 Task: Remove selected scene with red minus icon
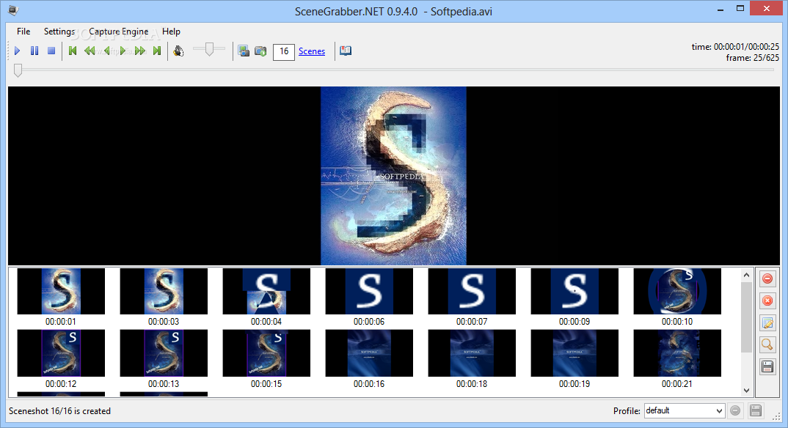pos(767,278)
